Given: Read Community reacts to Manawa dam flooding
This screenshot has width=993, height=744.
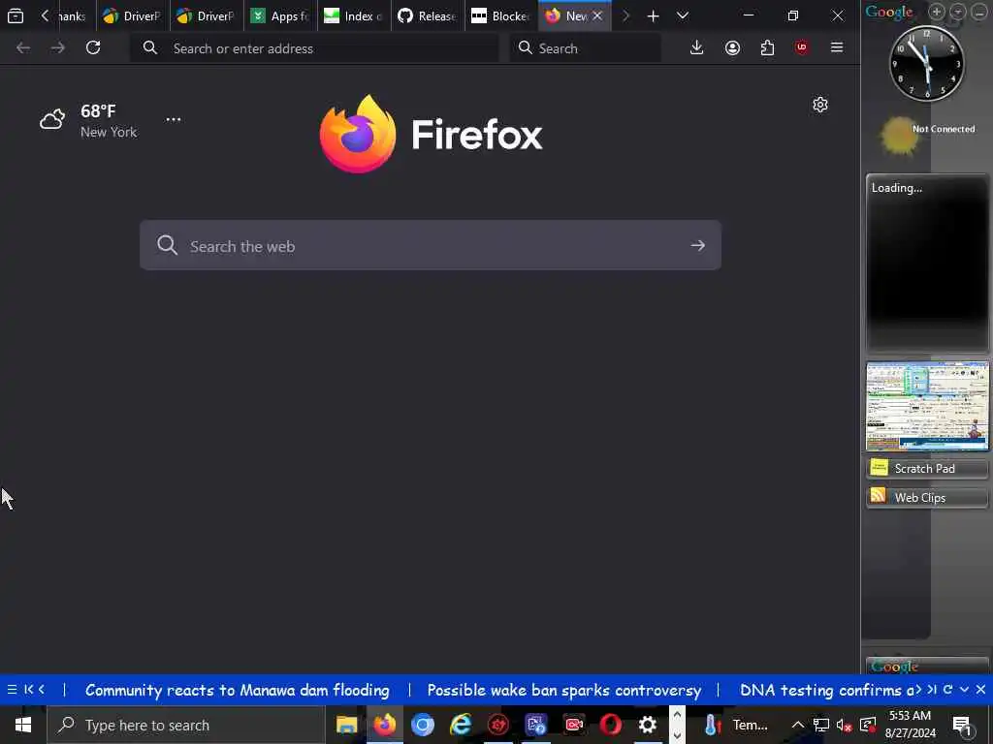Looking at the screenshot, I should point(237,690).
